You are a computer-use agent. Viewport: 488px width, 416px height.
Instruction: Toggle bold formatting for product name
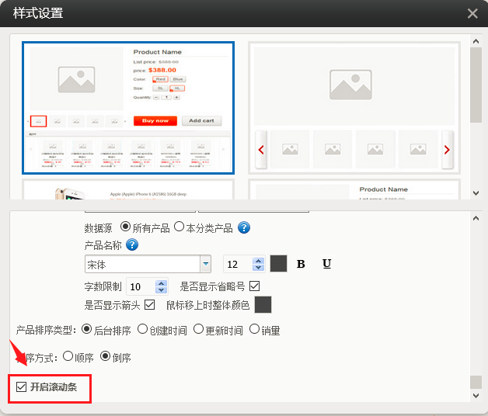click(x=301, y=264)
